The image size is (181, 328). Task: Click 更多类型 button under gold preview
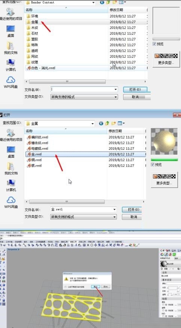coord(164,180)
